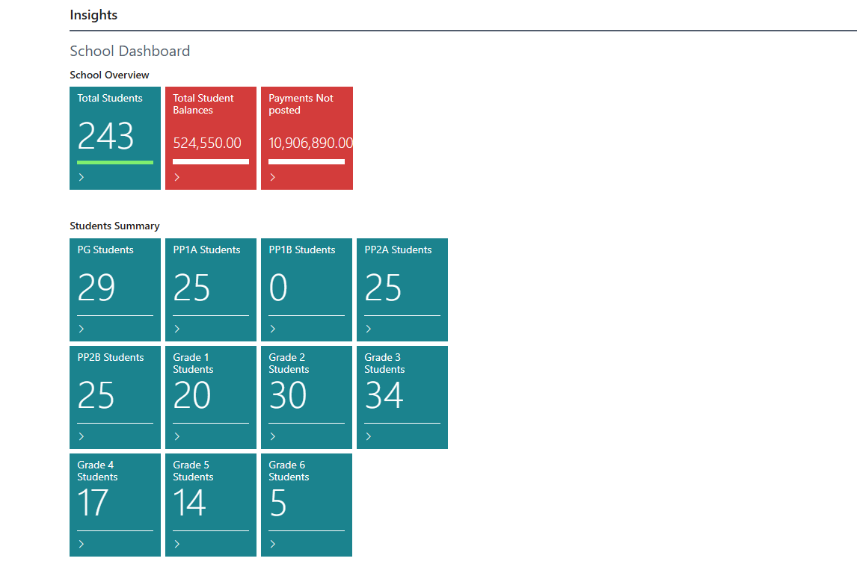Click the PP1A Students tile title
Viewport: 857px width, 576px height.
(206, 250)
